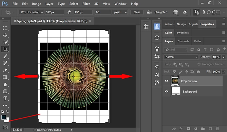Select the Blur droplet tool
The image size is (227, 132).
pos(5,84)
